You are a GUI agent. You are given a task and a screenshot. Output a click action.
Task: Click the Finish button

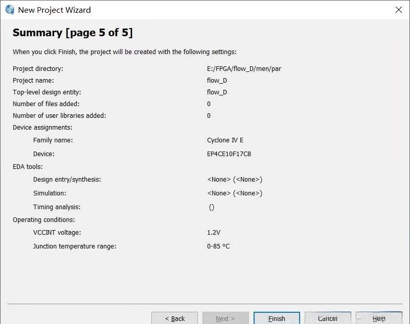click(x=277, y=318)
